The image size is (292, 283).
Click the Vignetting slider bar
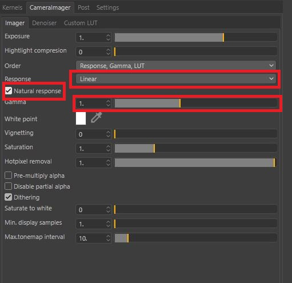[195, 134]
